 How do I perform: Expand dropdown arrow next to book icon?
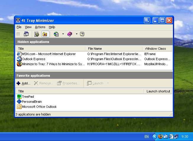point(76,34)
